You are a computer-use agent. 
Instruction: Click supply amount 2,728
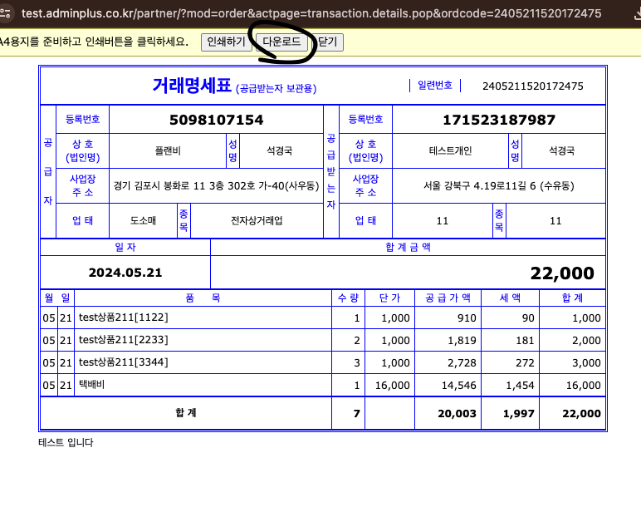[x=462, y=363]
